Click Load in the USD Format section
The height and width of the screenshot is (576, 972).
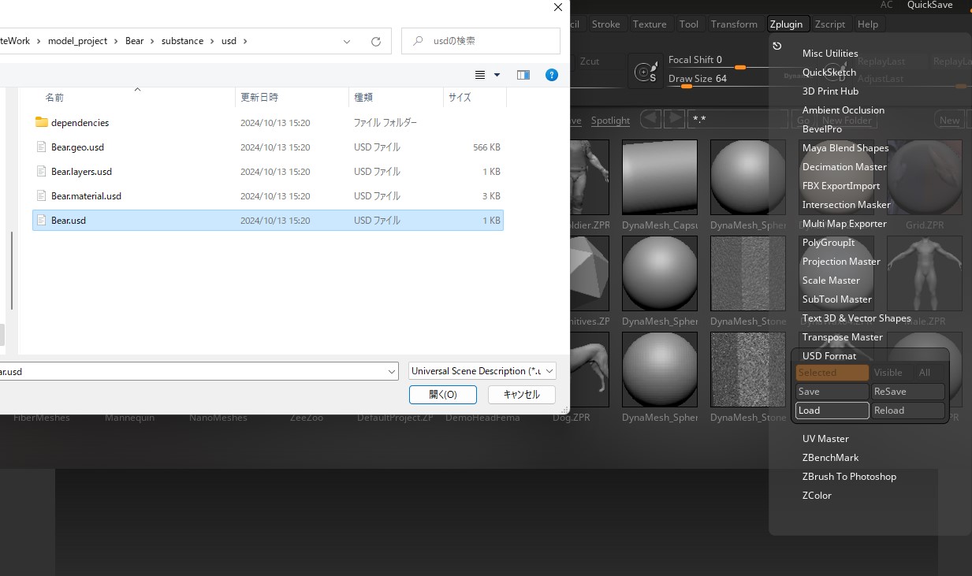click(832, 411)
